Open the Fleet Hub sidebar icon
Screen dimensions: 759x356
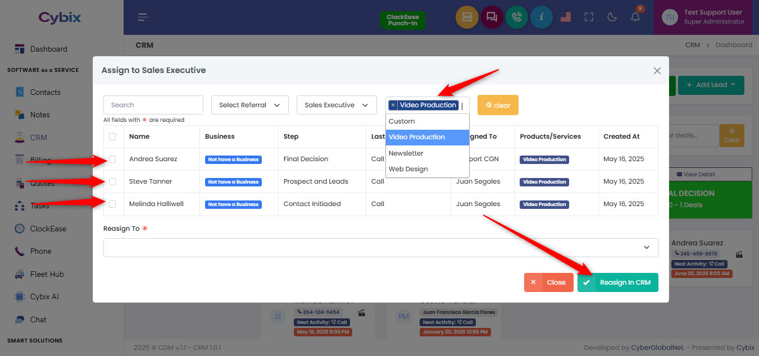click(20, 274)
